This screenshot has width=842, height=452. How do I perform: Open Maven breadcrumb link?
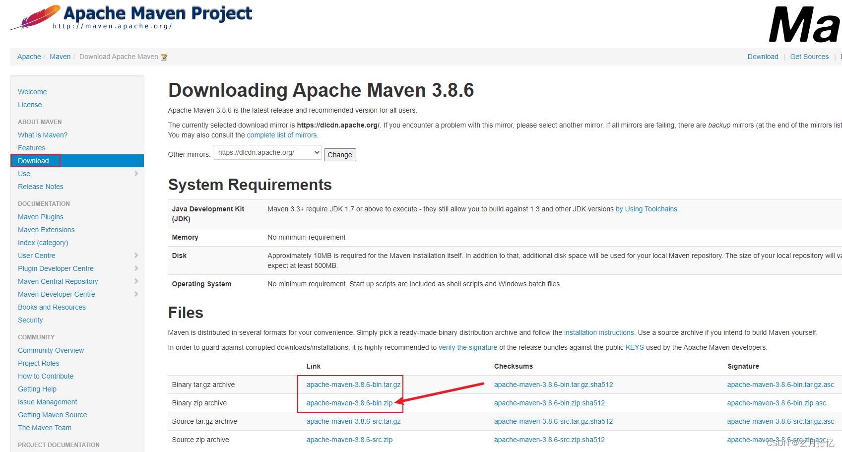(60, 57)
